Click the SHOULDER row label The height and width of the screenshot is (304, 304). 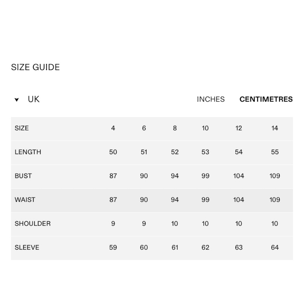(x=33, y=223)
